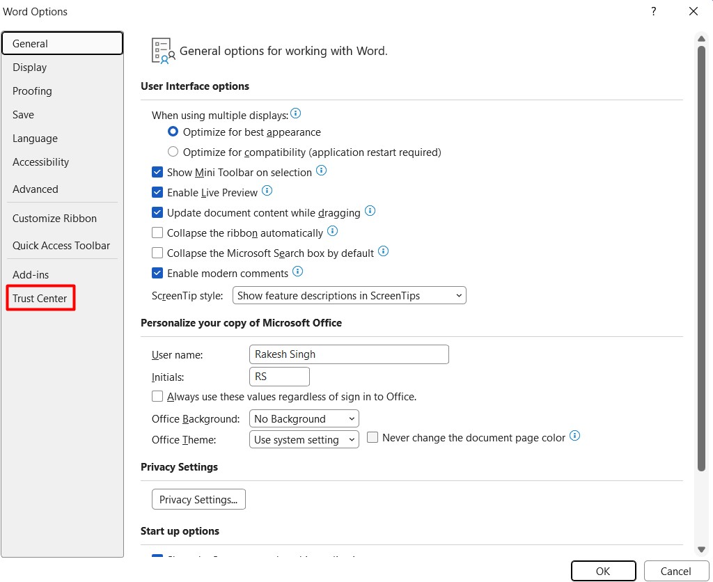Viewport: 713px width, 582px height.
Task: Enable Collapse the ribbon automatically checkbox
Action: tap(157, 233)
